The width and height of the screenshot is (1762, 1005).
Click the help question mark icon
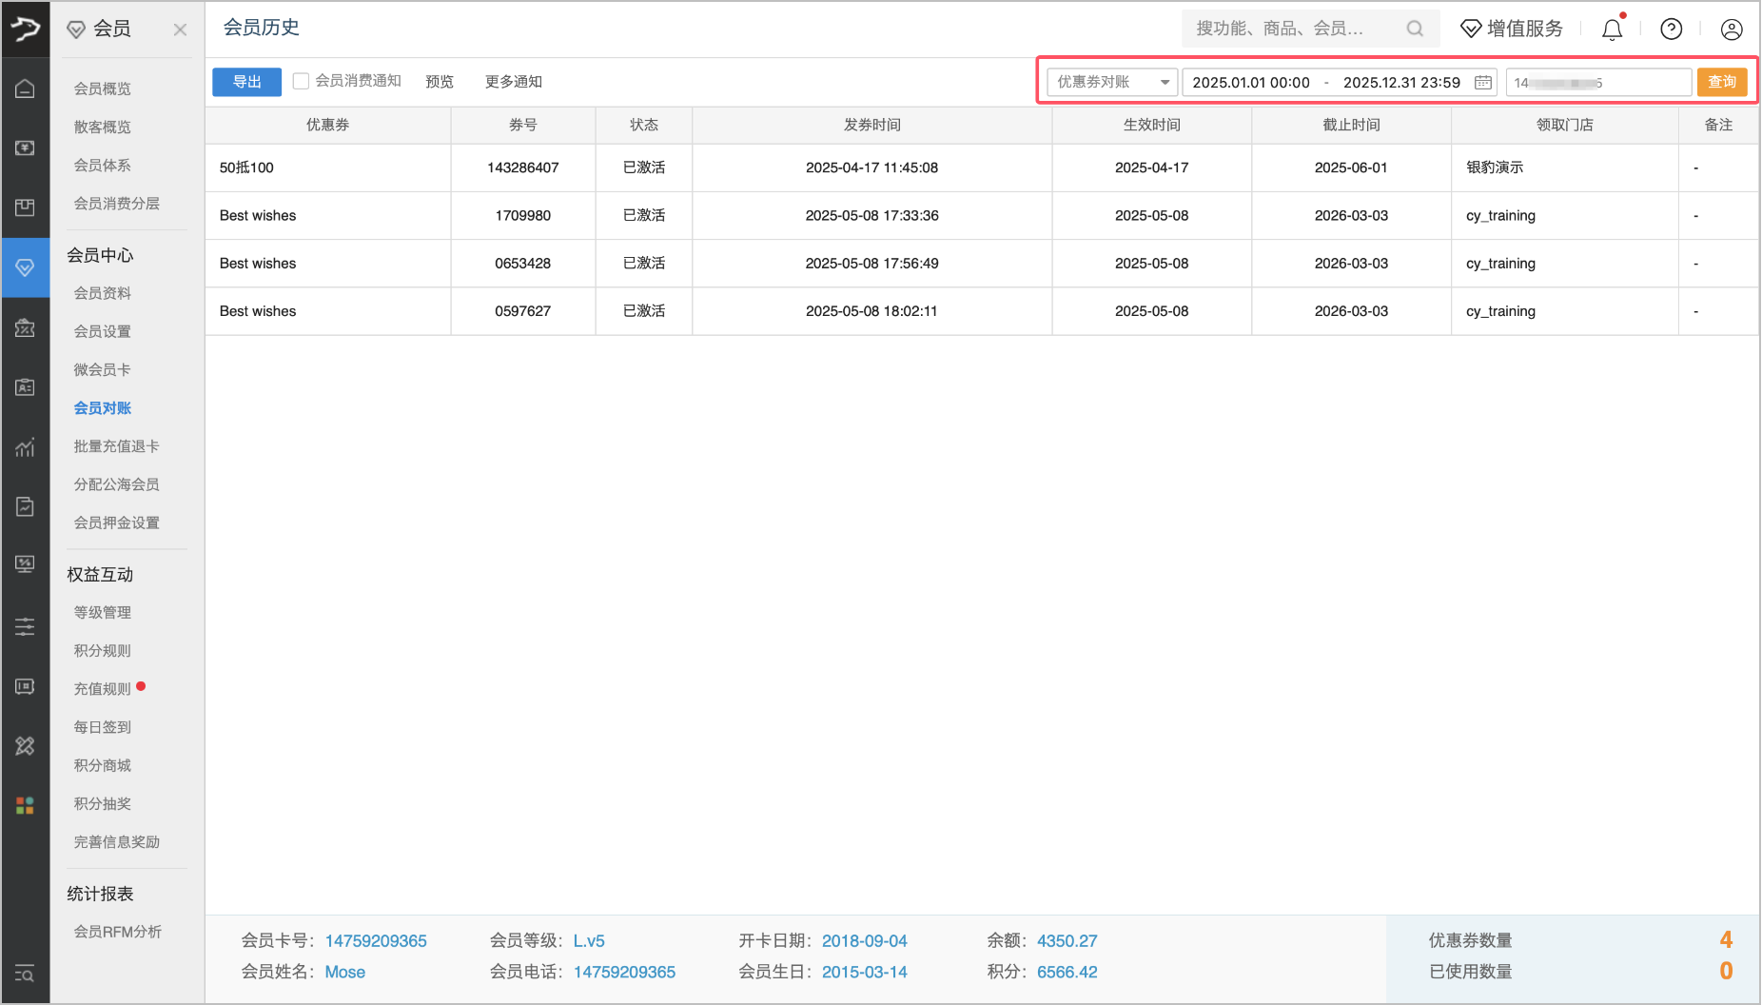1671,30
